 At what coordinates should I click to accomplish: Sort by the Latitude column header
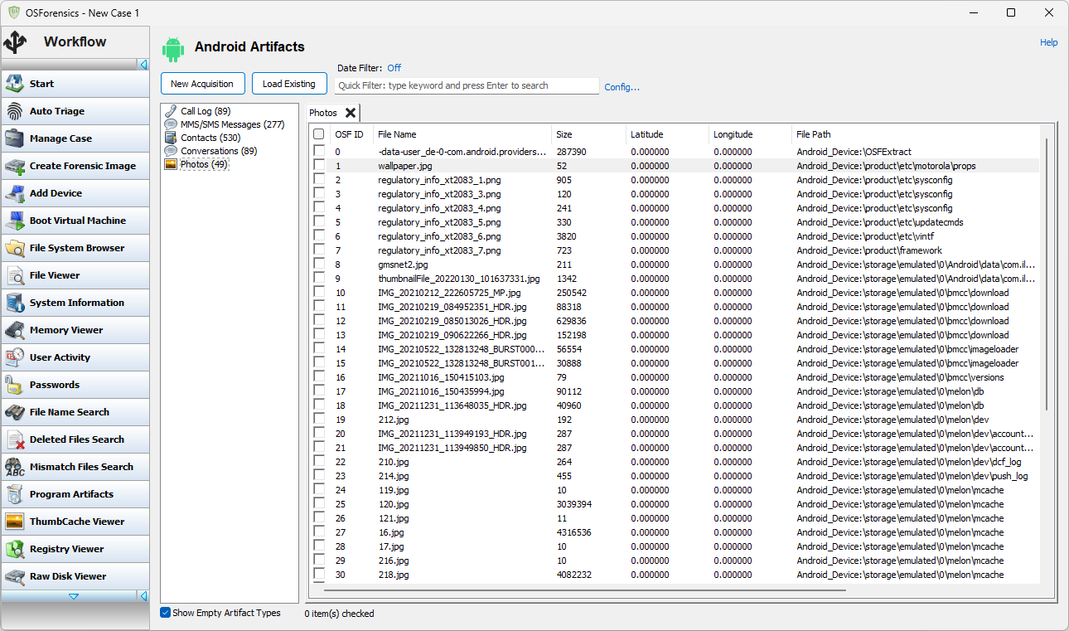667,134
